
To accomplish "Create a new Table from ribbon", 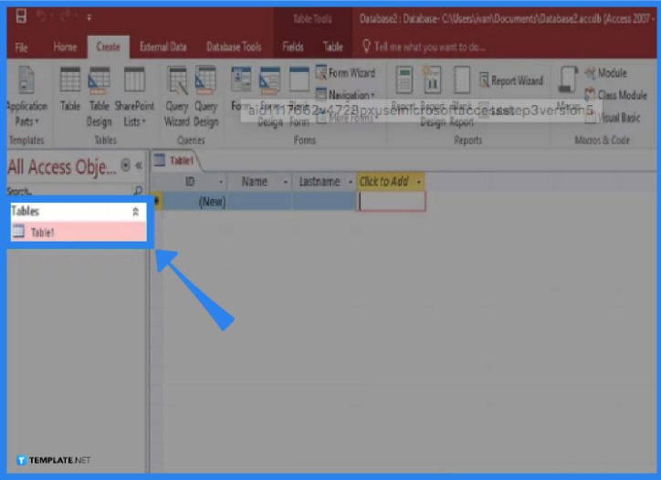I will (x=70, y=91).
